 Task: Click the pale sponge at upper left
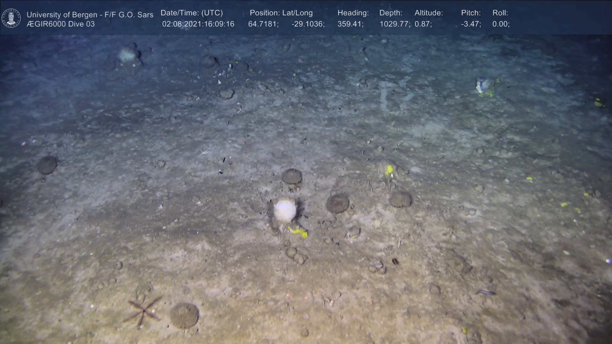127,55
